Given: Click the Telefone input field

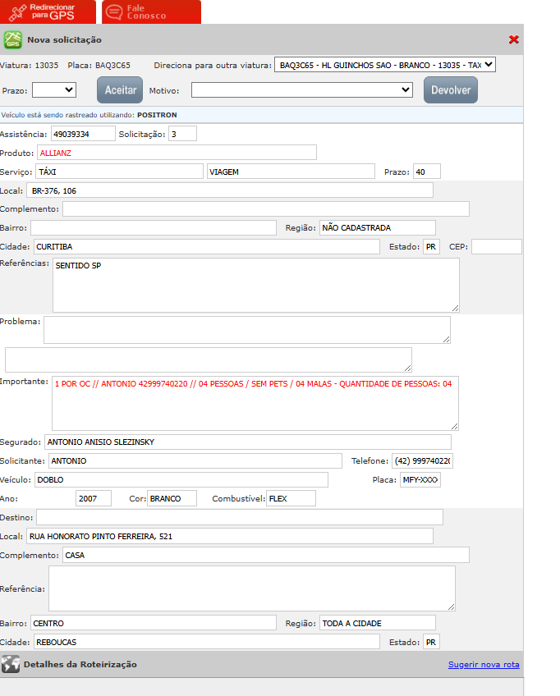Looking at the screenshot, I should click(x=422, y=461).
